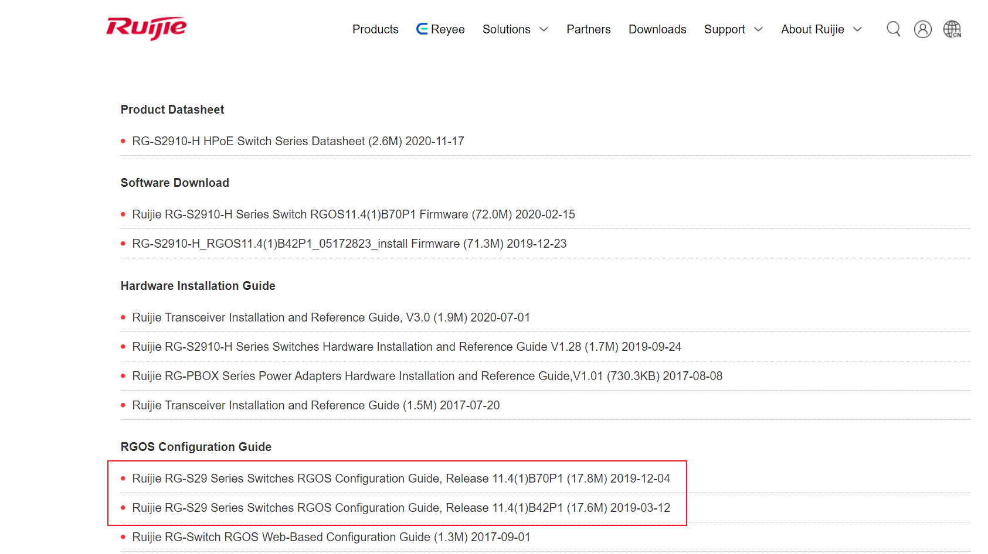988x554 pixels.
Task: Expand the About Ruijie dropdown chevron
Action: click(857, 29)
